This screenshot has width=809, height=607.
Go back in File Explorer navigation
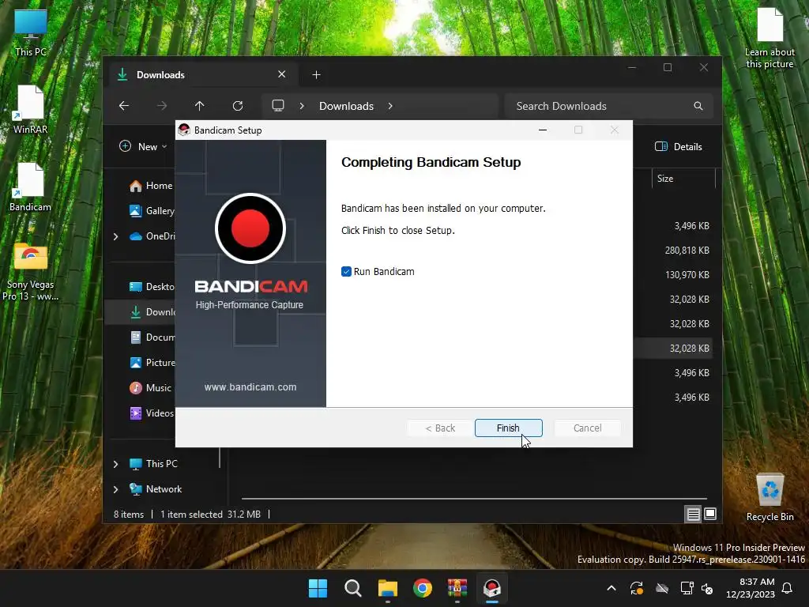pos(124,106)
